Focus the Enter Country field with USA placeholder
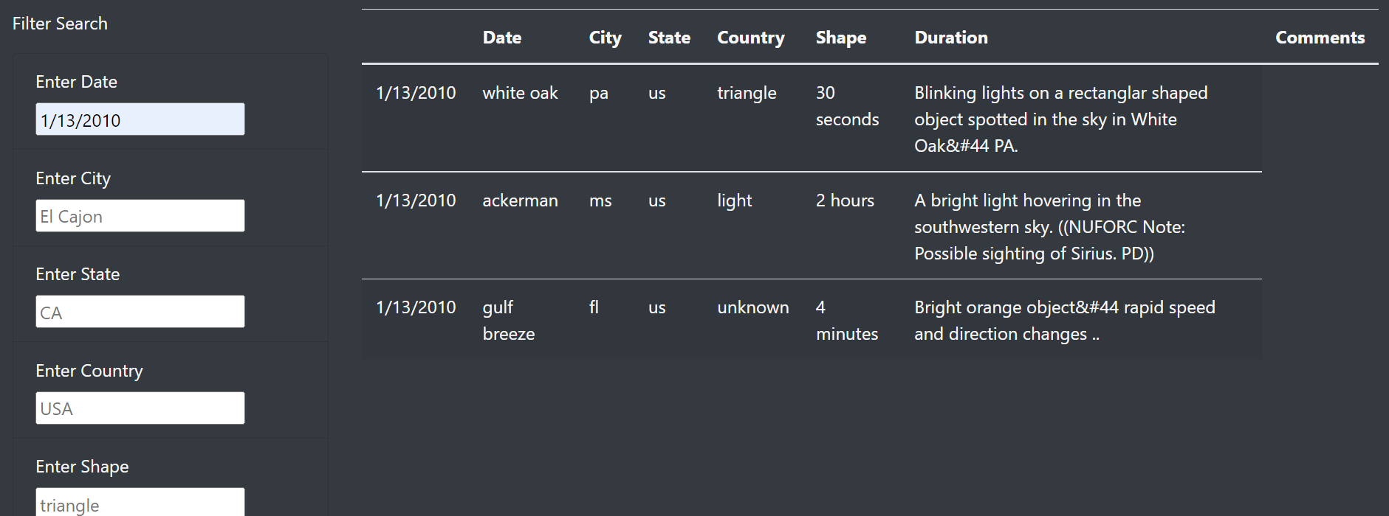This screenshot has width=1389, height=516. pyautogui.click(x=140, y=408)
